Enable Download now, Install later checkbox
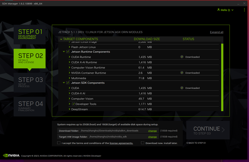This screenshot has width=249, height=162. point(142,143)
